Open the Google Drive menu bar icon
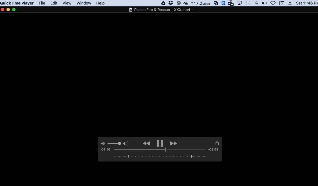Viewport: 318px width, 186px height. 163,3
